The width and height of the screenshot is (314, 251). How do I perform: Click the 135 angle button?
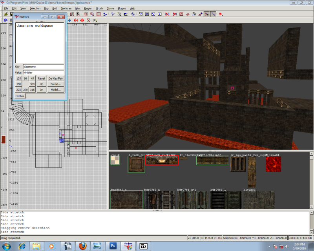pyautogui.click(x=18, y=78)
